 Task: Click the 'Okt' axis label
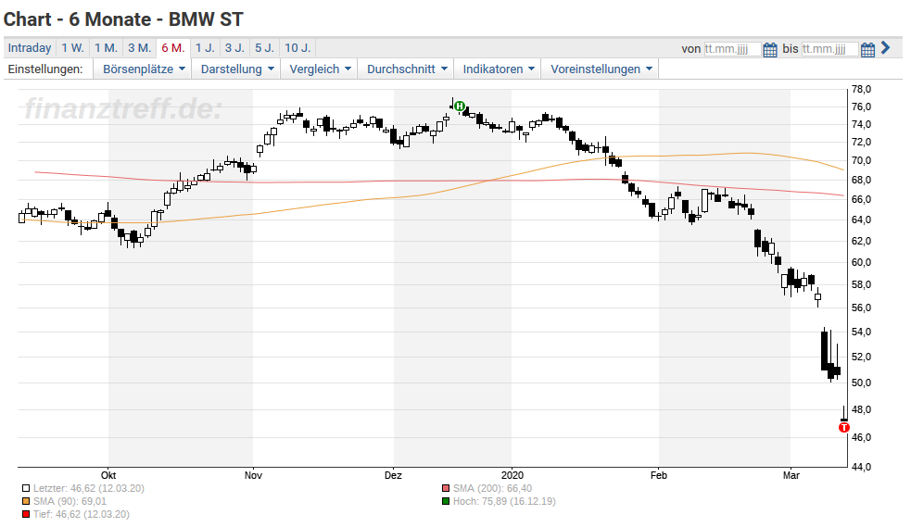click(108, 475)
